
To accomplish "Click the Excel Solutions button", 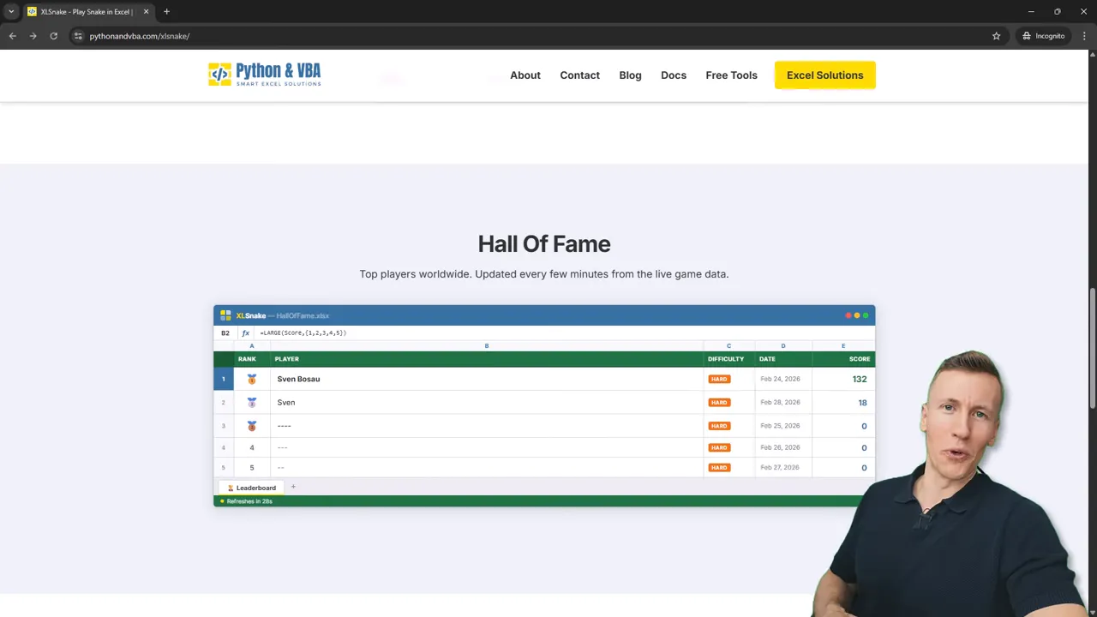I will [824, 75].
